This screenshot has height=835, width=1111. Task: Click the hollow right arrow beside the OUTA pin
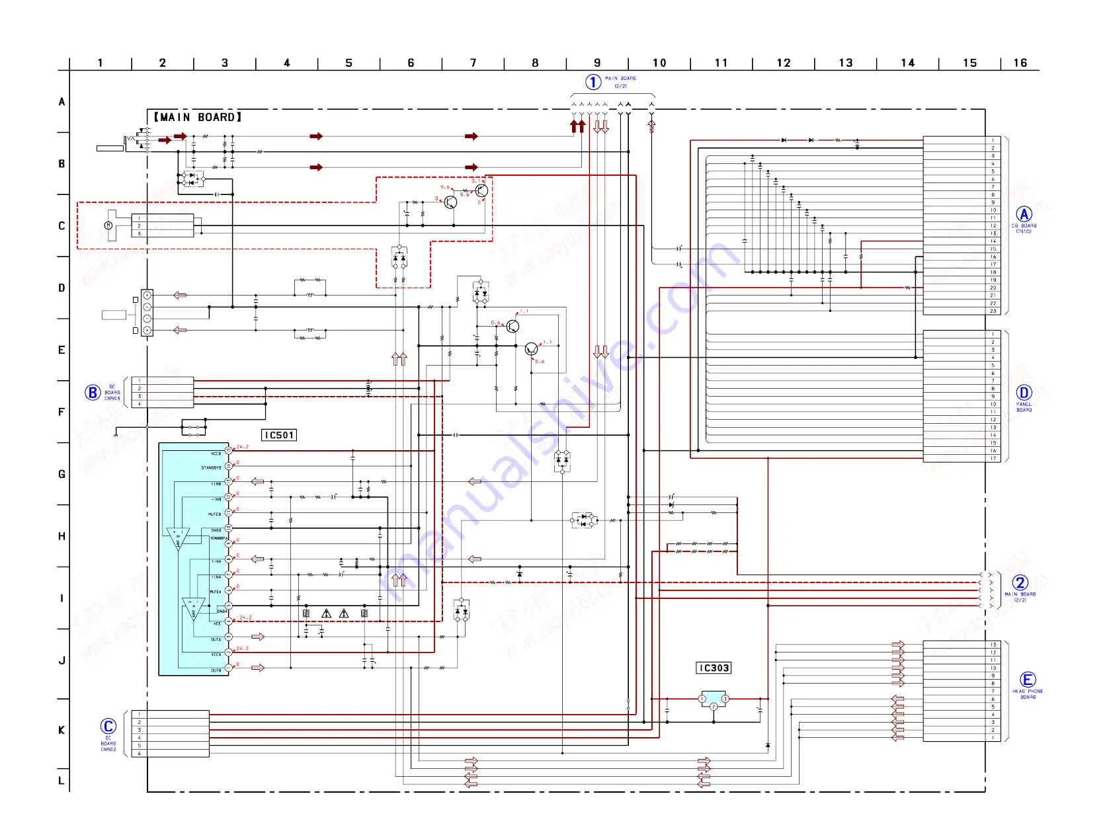point(258,637)
